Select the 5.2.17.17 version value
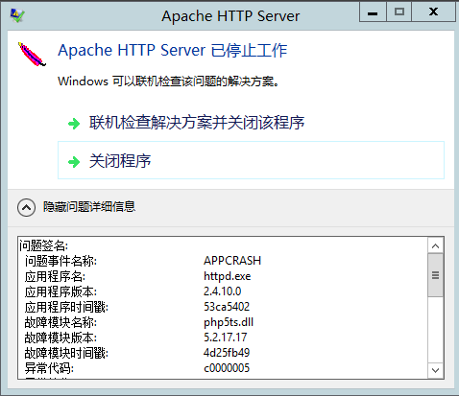The image size is (459, 396). [226, 338]
